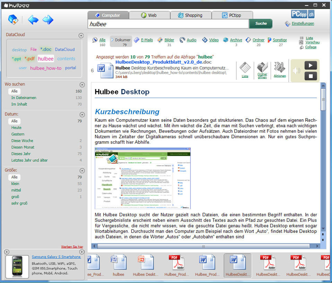Click the Alle magnifier filter icon

pos(95,40)
